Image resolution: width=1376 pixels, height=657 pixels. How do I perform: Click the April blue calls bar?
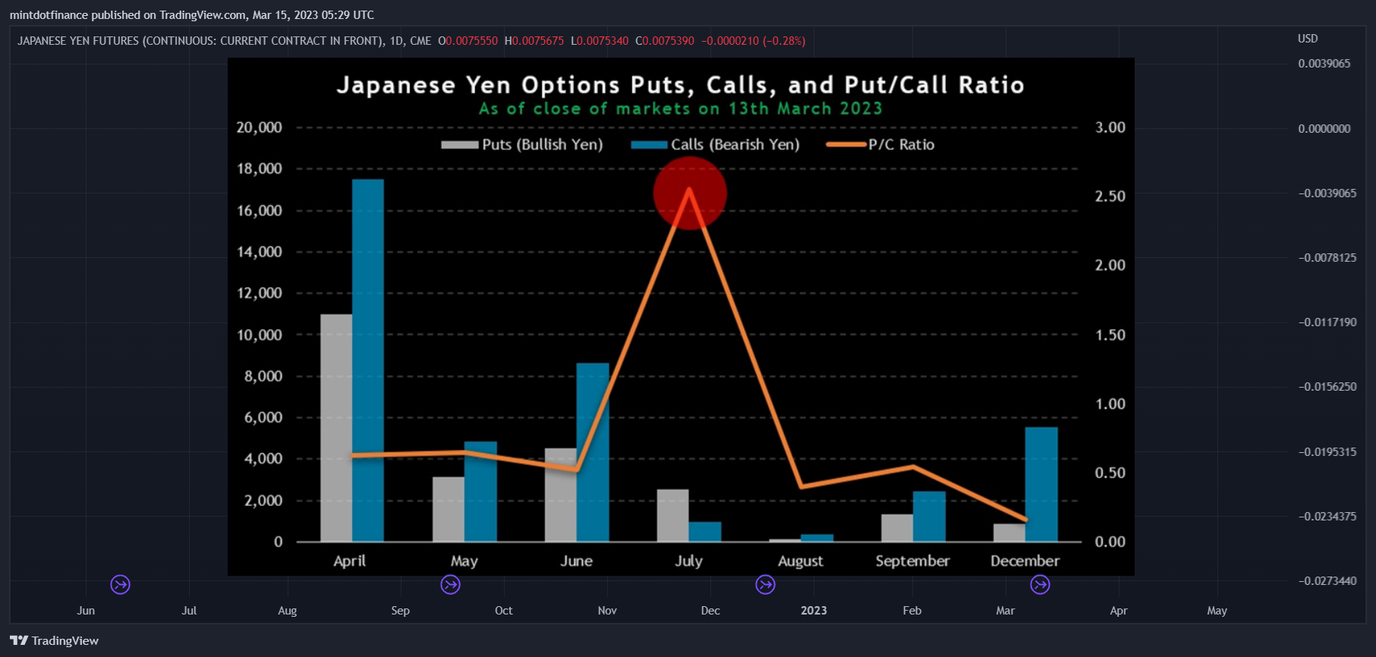tap(368, 360)
